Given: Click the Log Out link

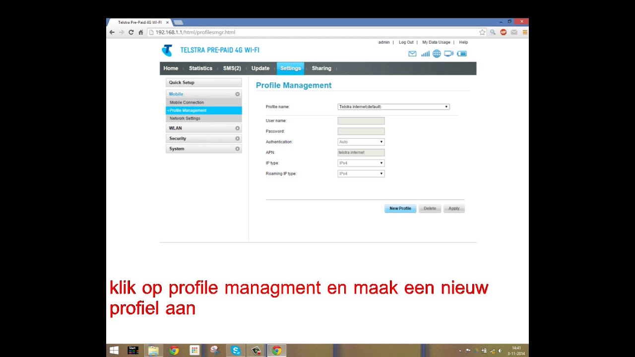Looking at the screenshot, I should coord(406,42).
